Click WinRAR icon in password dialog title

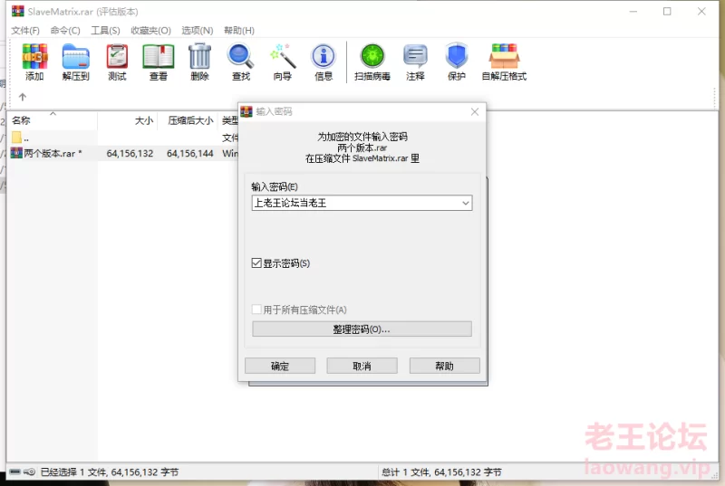pos(246,111)
